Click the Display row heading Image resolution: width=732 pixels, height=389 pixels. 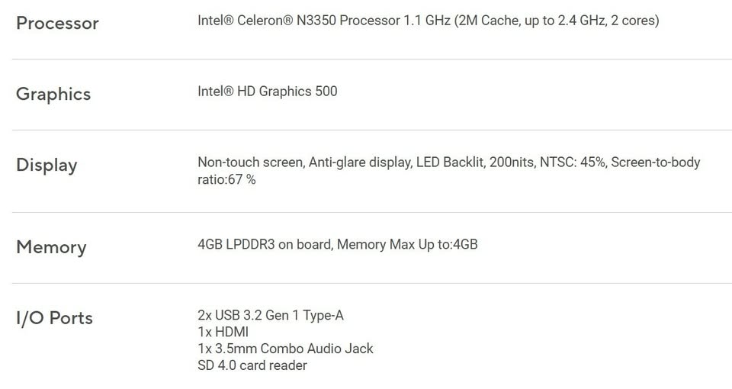click(47, 165)
